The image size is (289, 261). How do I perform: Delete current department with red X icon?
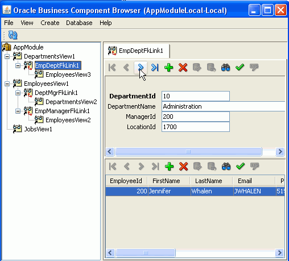(183, 67)
